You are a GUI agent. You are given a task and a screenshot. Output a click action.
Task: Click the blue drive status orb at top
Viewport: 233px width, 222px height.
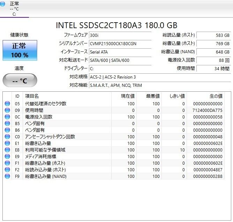3,4
